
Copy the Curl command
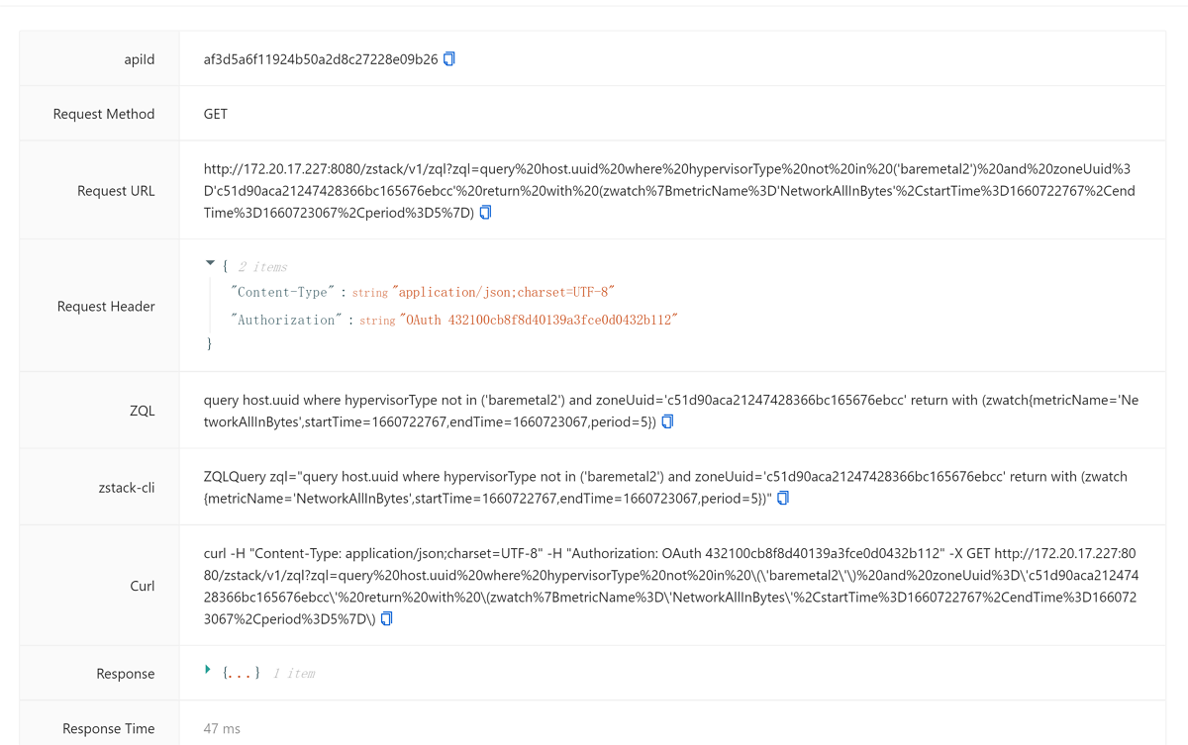click(x=387, y=619)
